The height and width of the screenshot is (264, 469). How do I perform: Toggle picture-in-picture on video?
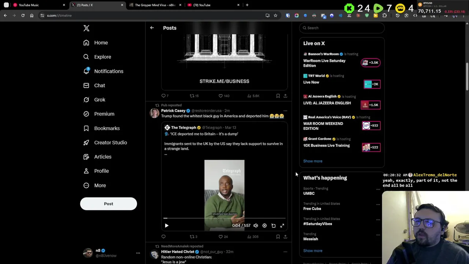(x=273, y=225)
